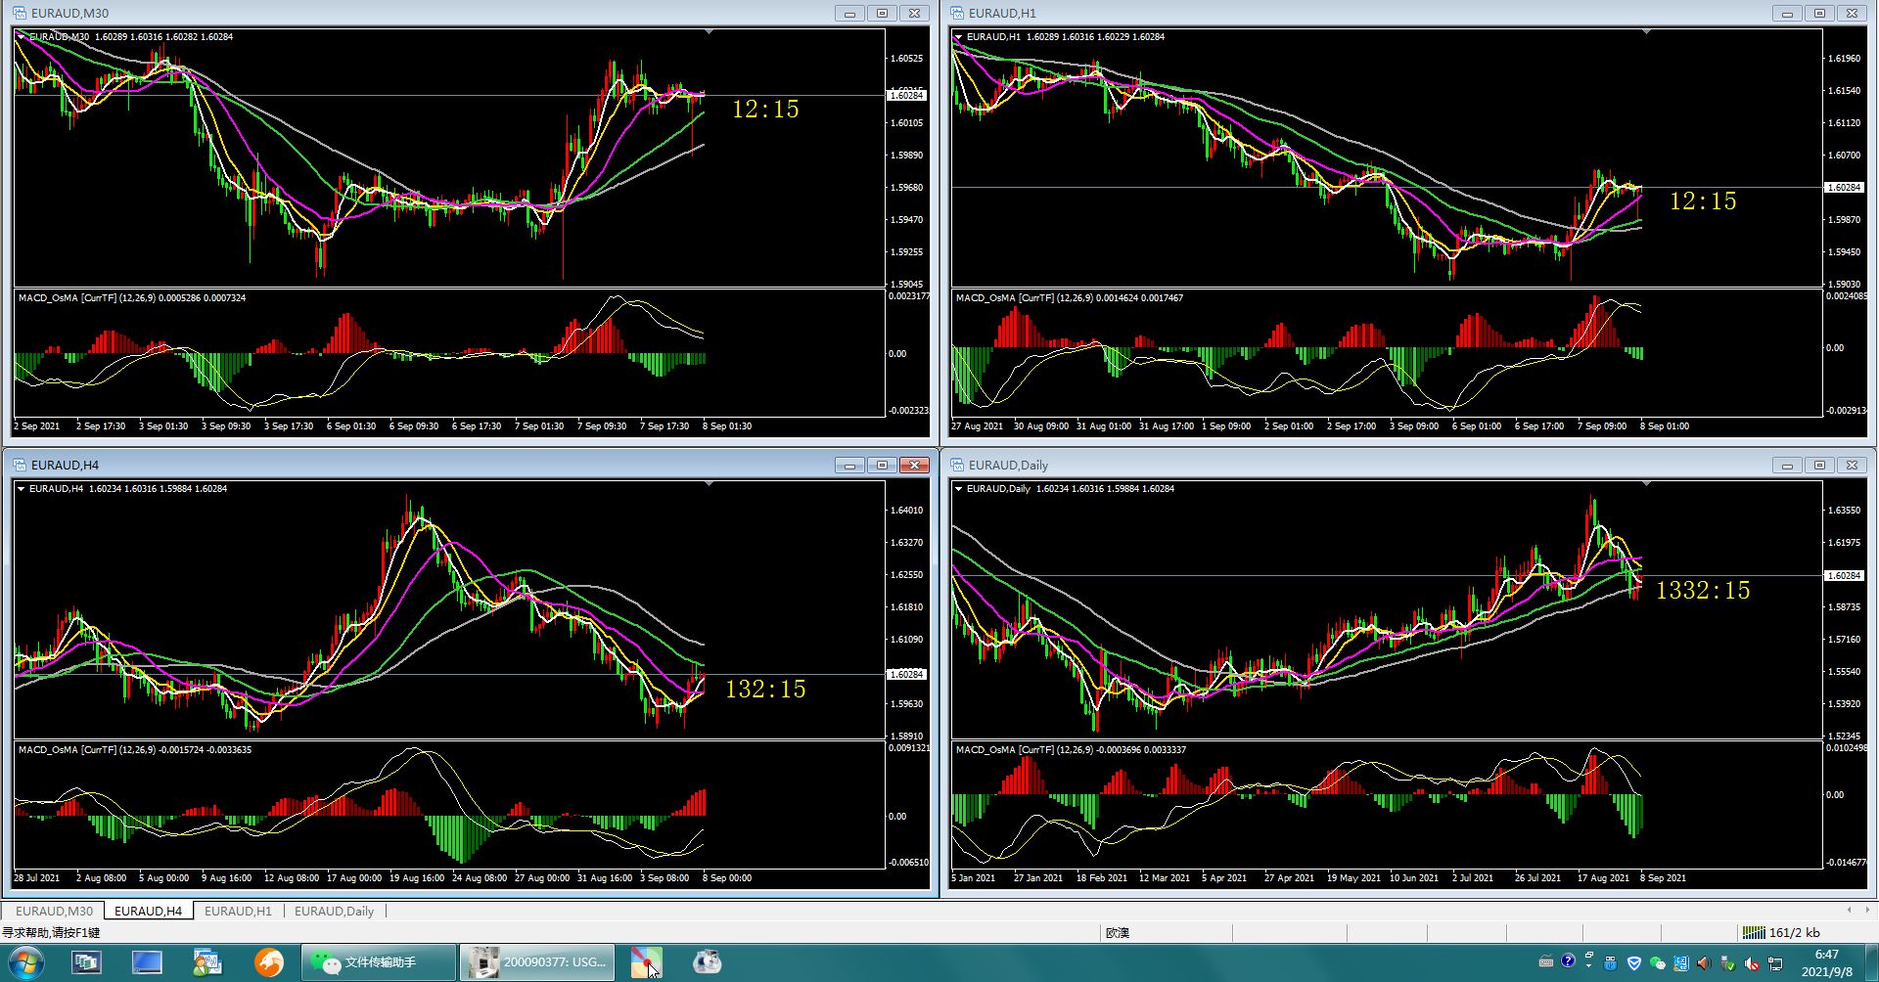1879x982 pixels.
Task: Open the colorful pinwheel app on the taskbar
Action: [646, 963]
